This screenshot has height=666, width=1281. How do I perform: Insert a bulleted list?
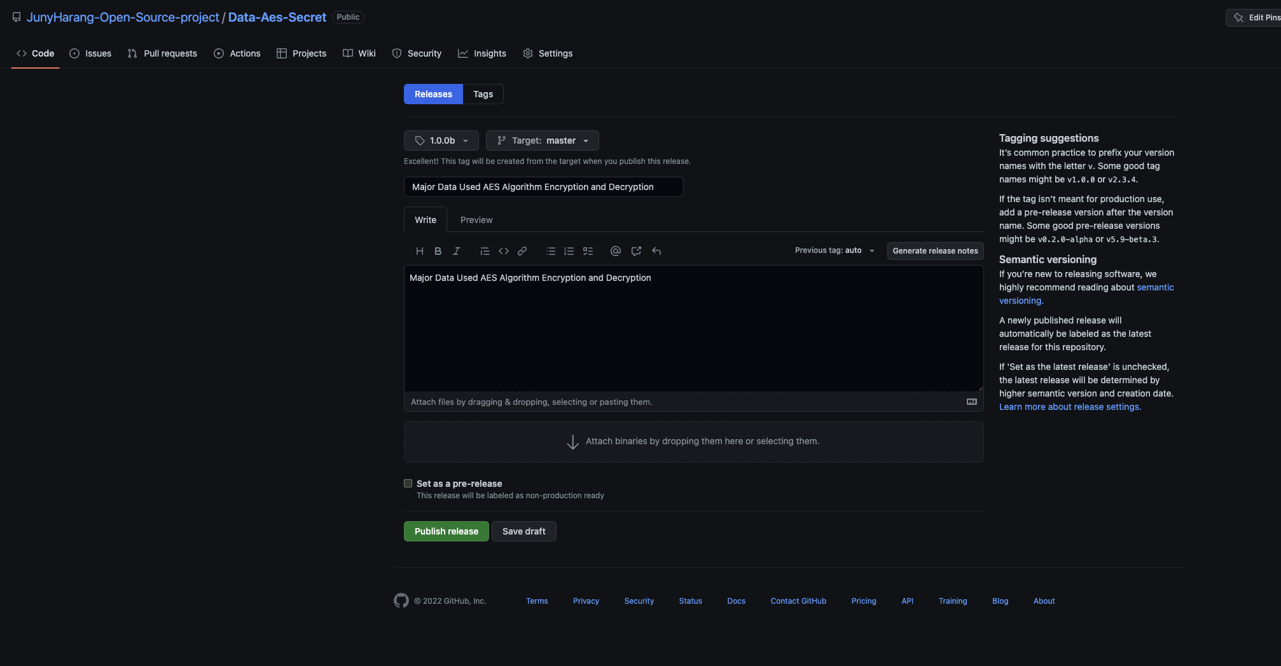(x=551, y=251)
